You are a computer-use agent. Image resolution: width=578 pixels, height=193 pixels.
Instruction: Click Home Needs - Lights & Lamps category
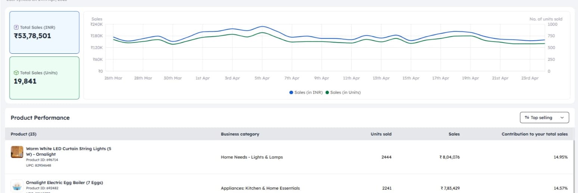point(252,157)
